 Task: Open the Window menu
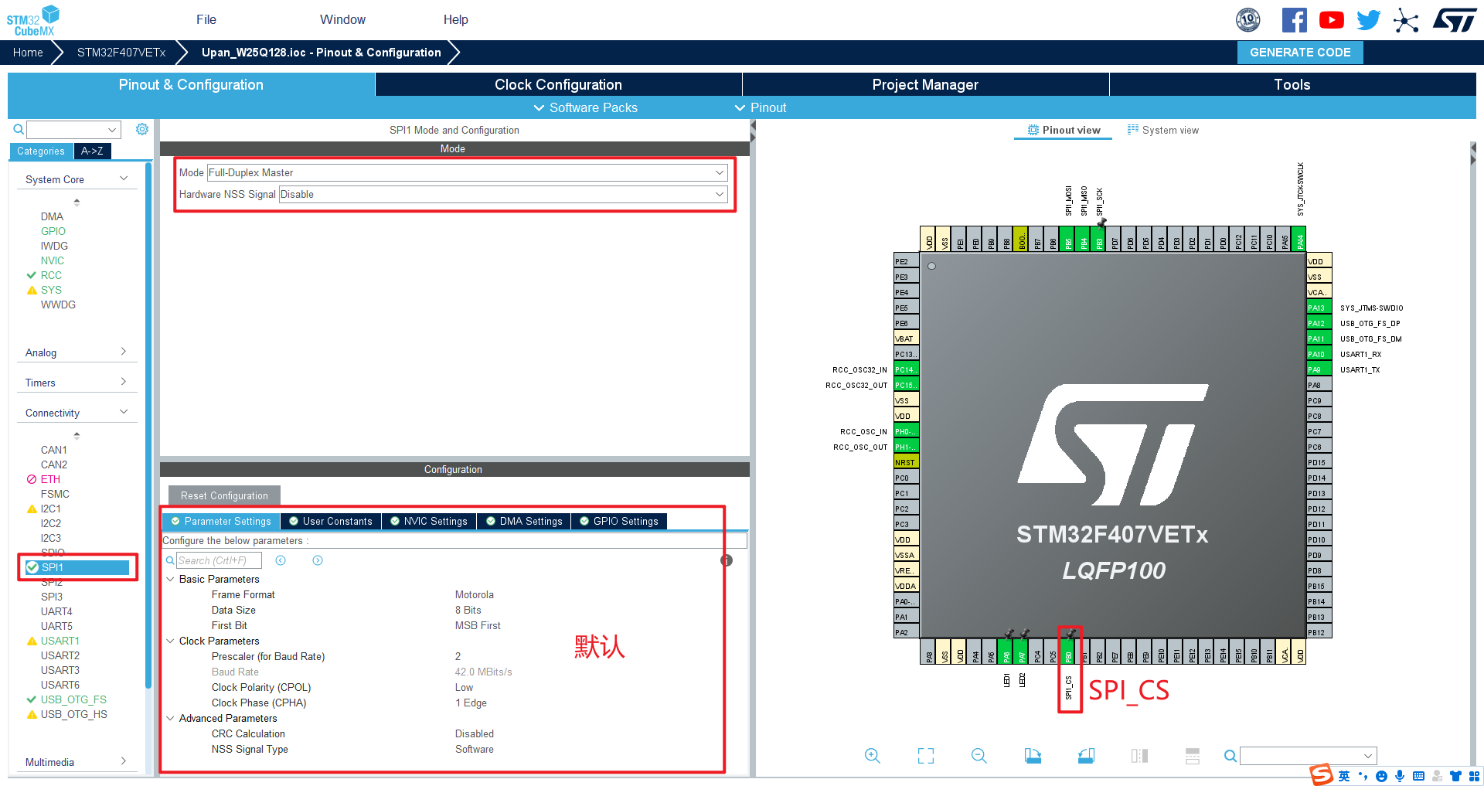click(x=342, y=19)
